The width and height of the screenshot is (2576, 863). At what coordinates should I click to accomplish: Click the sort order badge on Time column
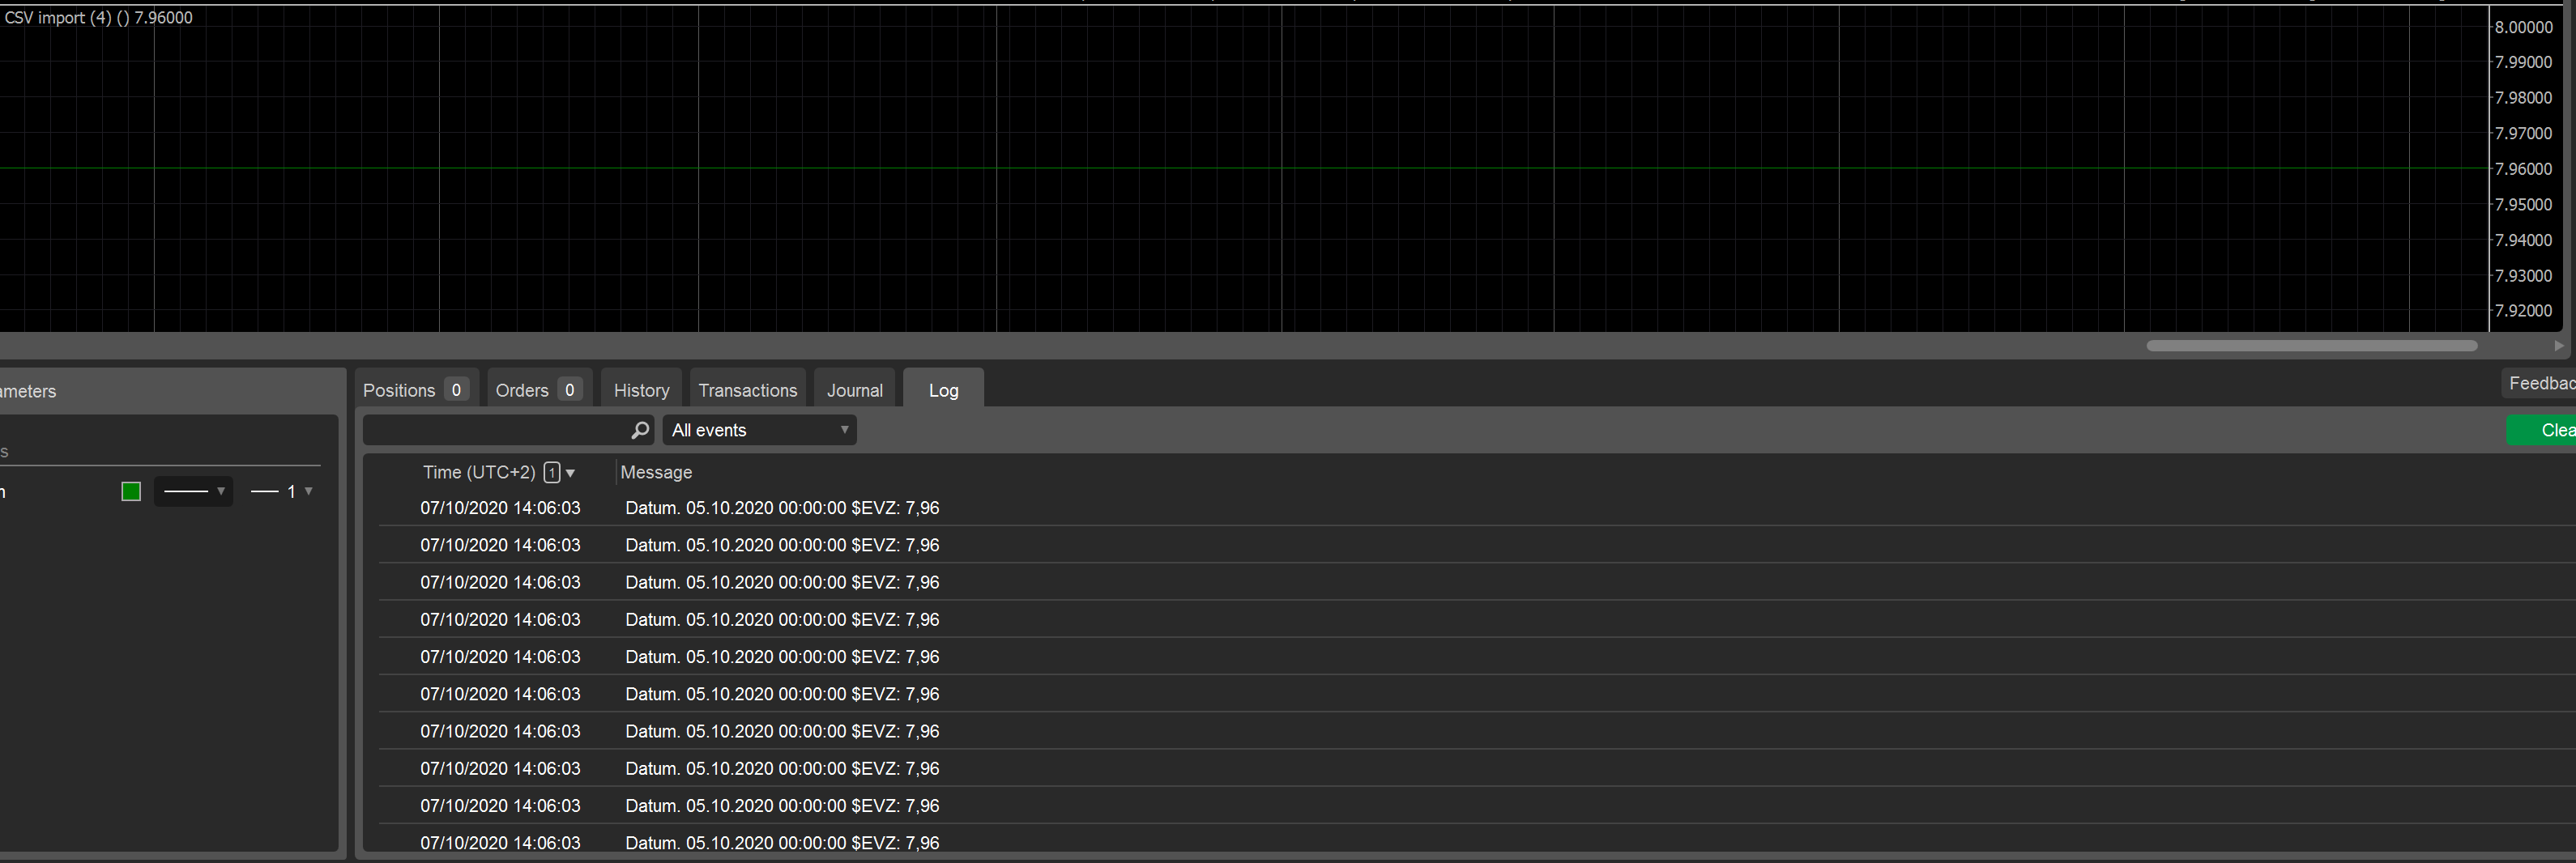pos(552,473)
